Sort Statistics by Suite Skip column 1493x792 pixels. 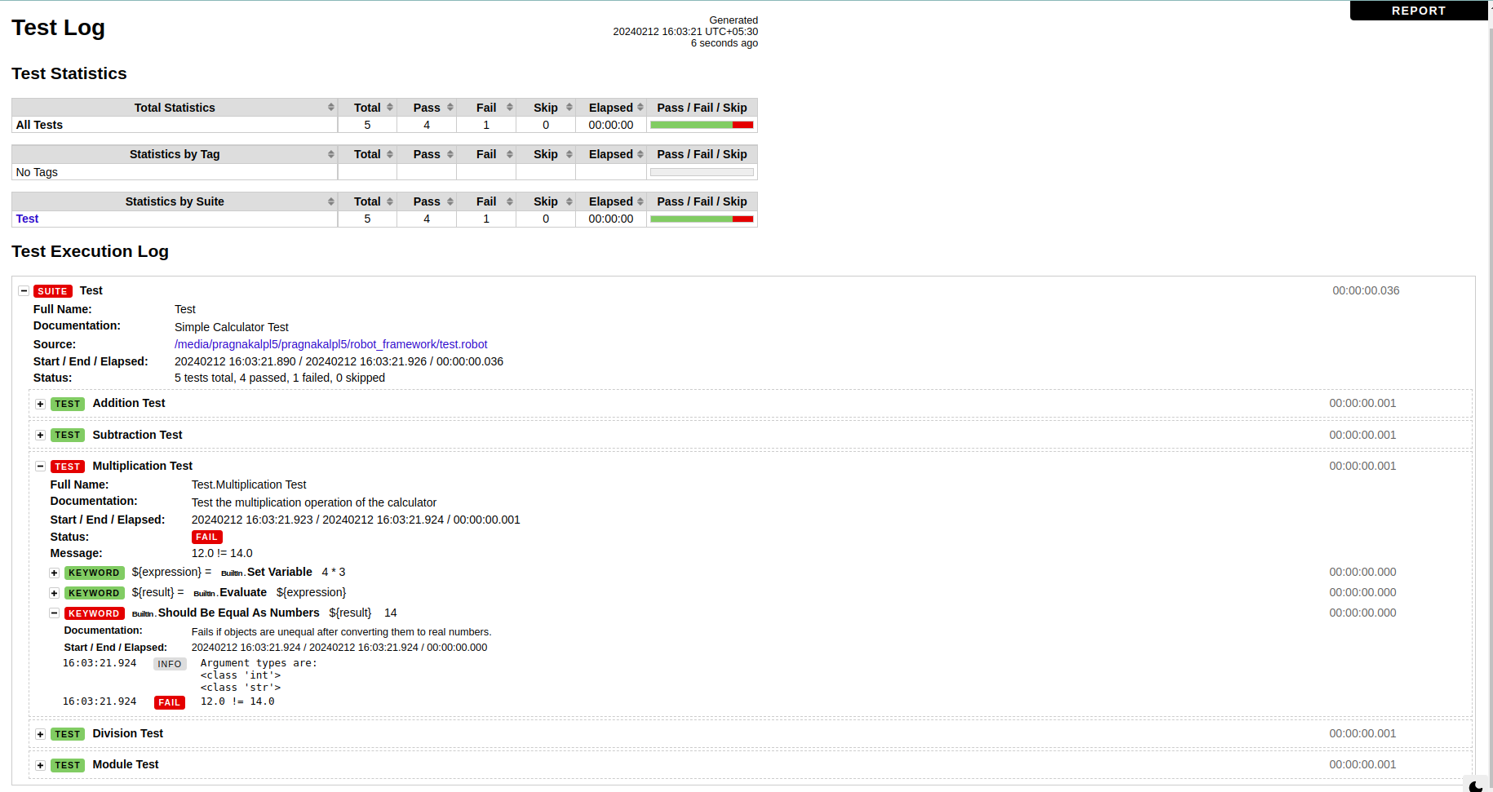[546, 201]
